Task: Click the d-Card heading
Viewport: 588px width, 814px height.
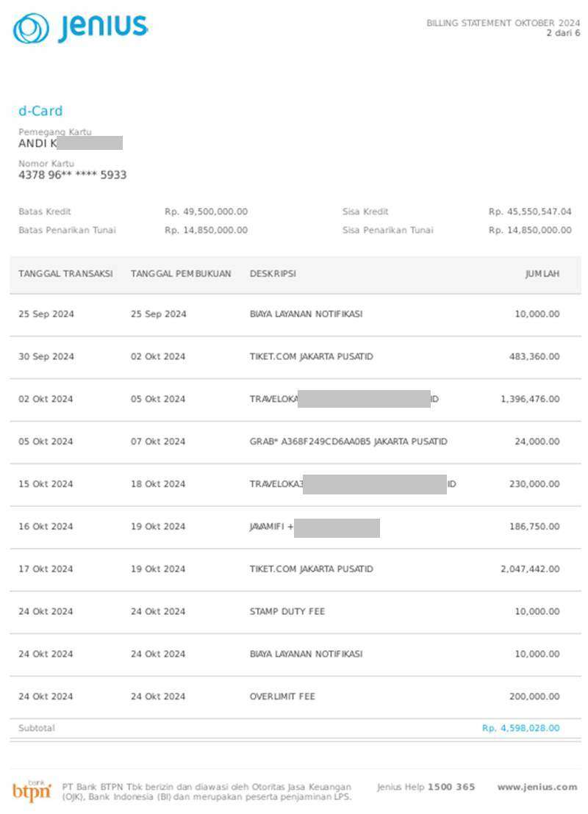Action: 40,111
